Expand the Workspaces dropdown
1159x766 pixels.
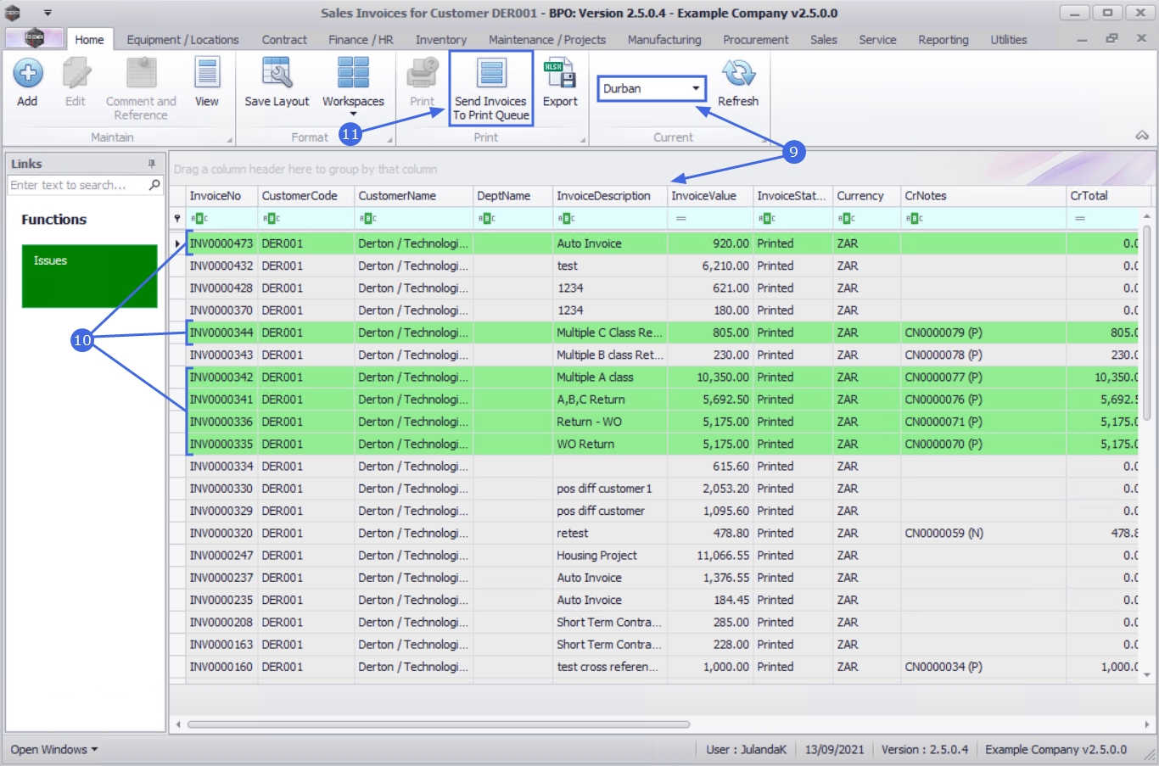click(x=353, y=115)
